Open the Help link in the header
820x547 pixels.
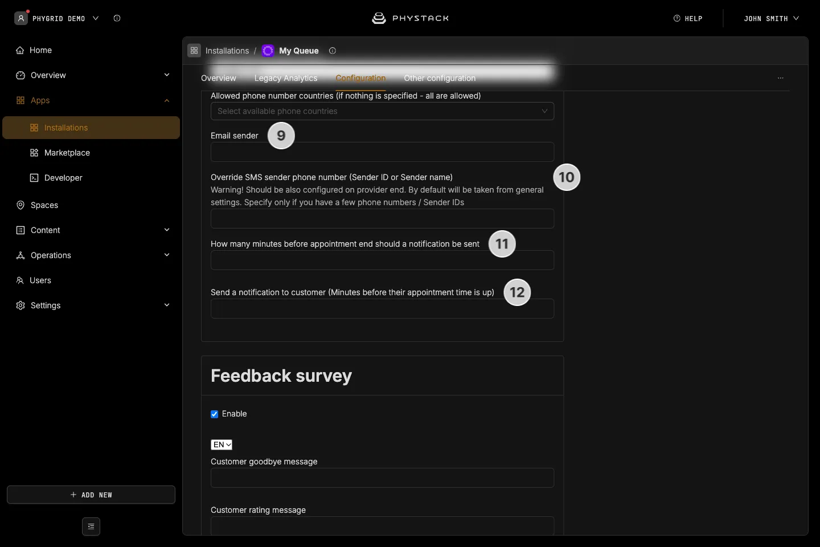[688, 18]
